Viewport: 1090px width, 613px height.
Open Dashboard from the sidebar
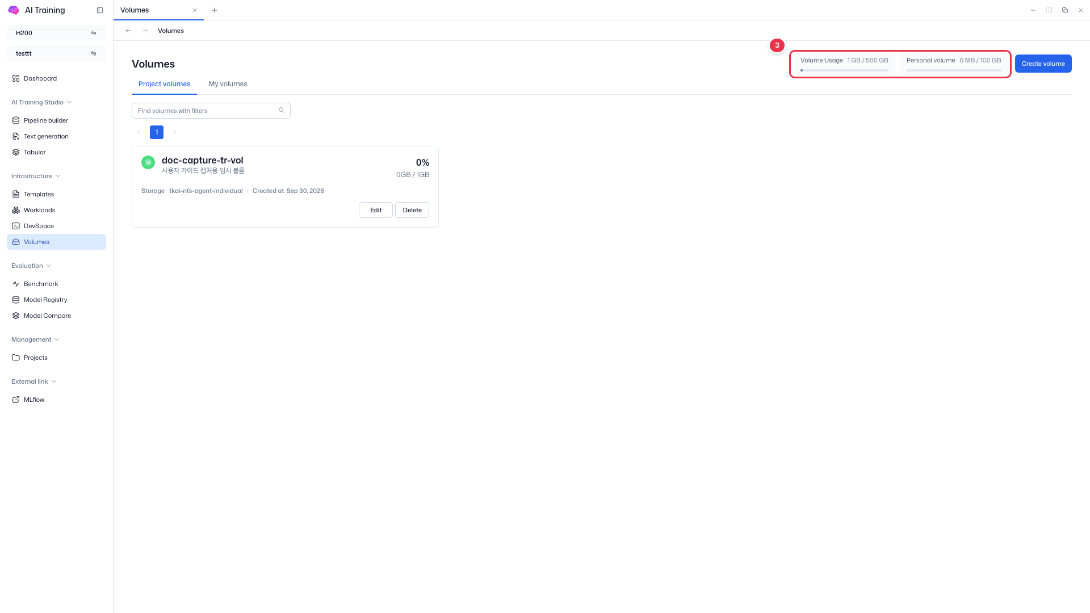point(56,78)
